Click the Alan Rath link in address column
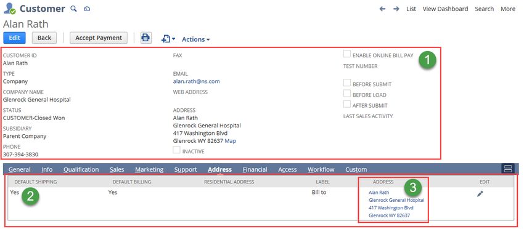This screenshot has height=229, width=524. click(379, 192)
